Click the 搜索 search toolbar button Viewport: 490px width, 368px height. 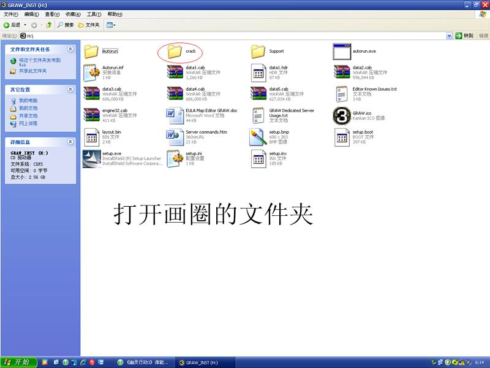click(66, 25)
